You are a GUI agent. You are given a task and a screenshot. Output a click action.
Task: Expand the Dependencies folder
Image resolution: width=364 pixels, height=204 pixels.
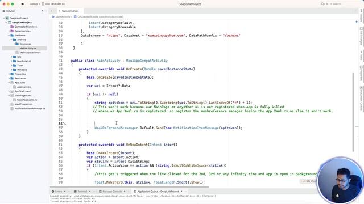[x=9, y=31]
